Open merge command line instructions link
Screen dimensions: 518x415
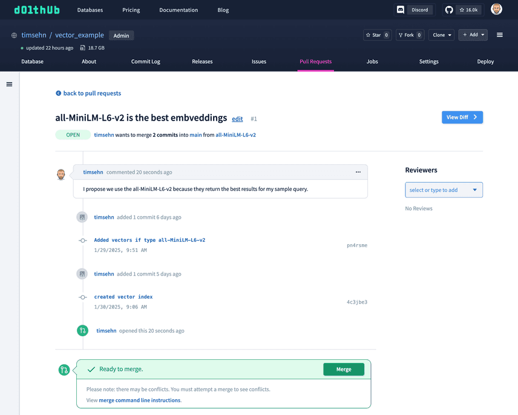pyautogui.click(x=139, y=400)
